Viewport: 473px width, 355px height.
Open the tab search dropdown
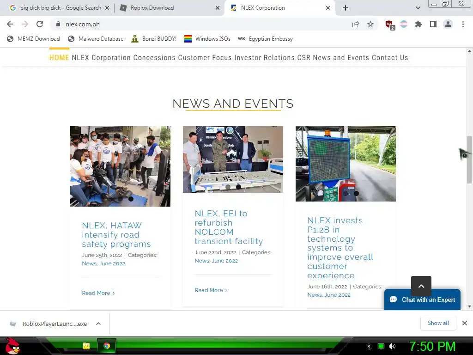[x=418, y=8]
